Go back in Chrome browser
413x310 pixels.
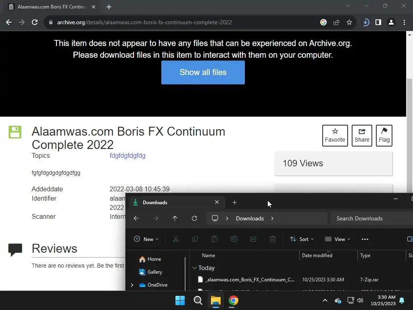[x=9, y=23]
